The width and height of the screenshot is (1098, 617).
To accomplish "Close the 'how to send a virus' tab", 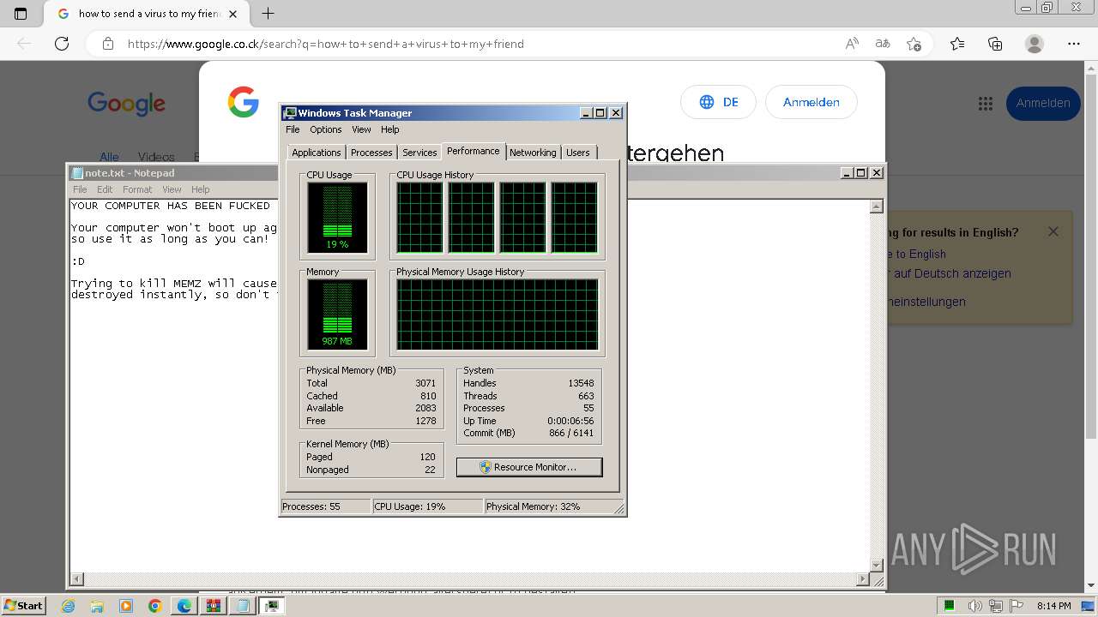I will [233, 14].
